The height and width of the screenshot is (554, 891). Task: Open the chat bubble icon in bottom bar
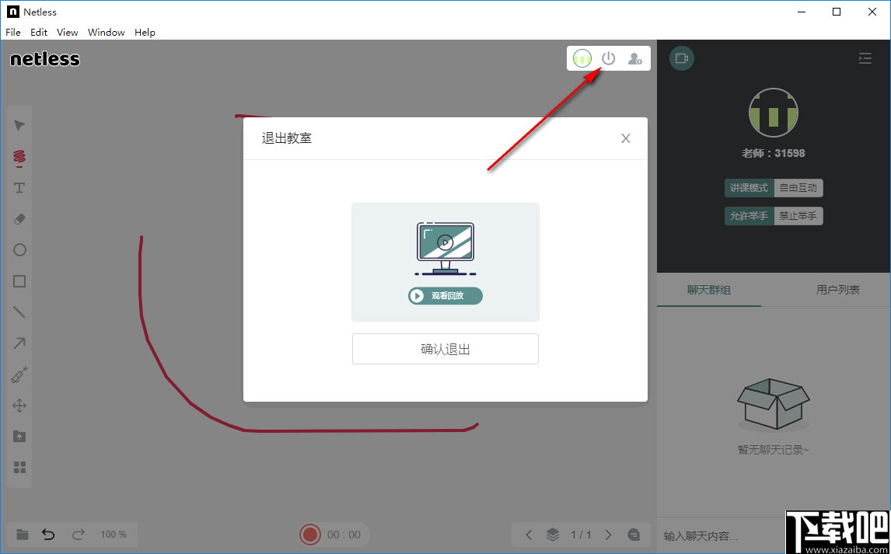634,534
